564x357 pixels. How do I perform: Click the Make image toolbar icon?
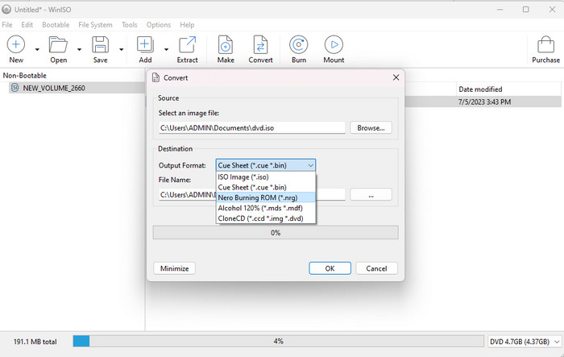point(226,44)
